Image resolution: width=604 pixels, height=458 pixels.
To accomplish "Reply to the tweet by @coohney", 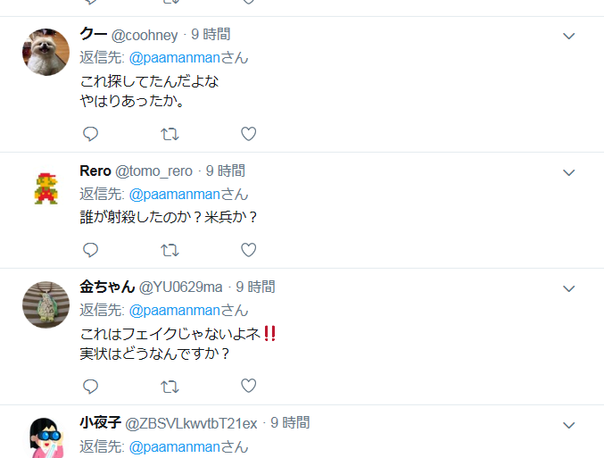I will 90,134.
